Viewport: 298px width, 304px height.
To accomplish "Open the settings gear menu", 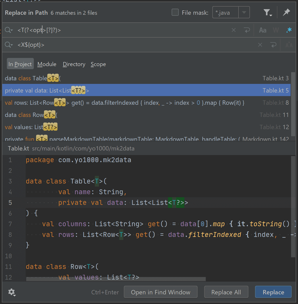I will pos(12,292).
